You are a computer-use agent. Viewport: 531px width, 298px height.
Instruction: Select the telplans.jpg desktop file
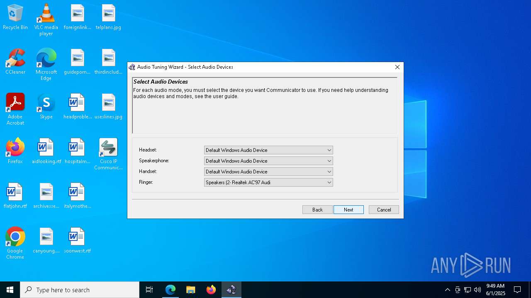[x=108, y=17]
